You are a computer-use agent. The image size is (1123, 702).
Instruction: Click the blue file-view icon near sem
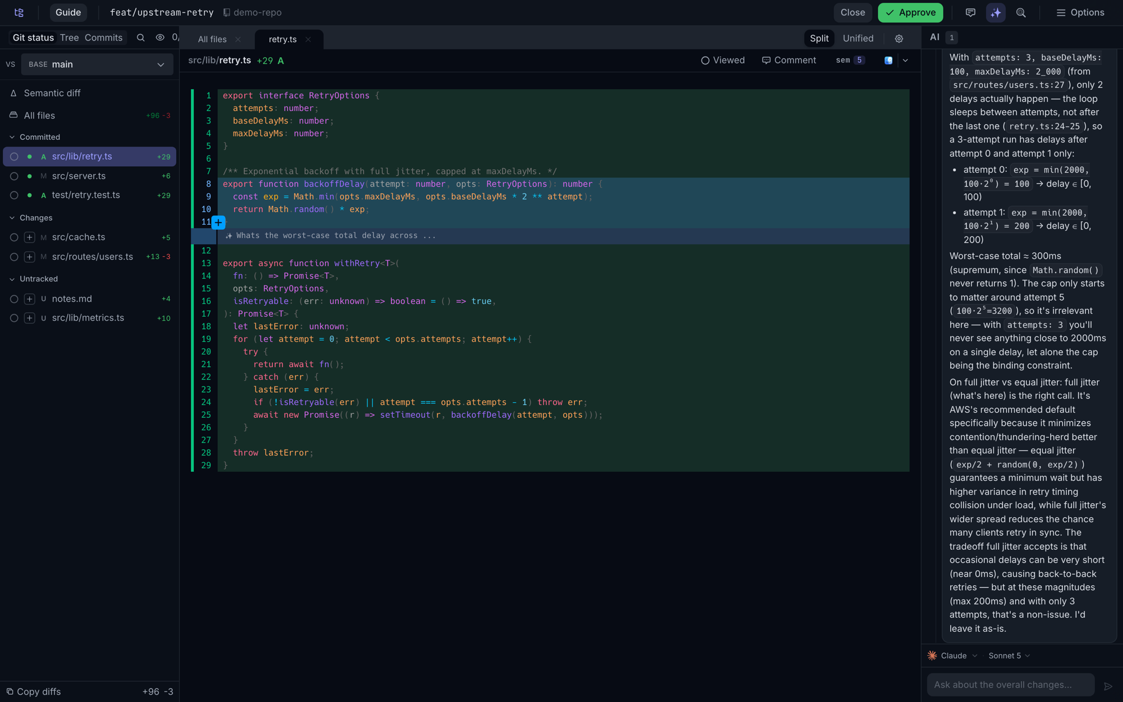(888, 60)
